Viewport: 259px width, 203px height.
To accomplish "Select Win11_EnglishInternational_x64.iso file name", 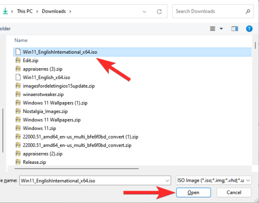I will pyautogui.click(x=60, y=52).
